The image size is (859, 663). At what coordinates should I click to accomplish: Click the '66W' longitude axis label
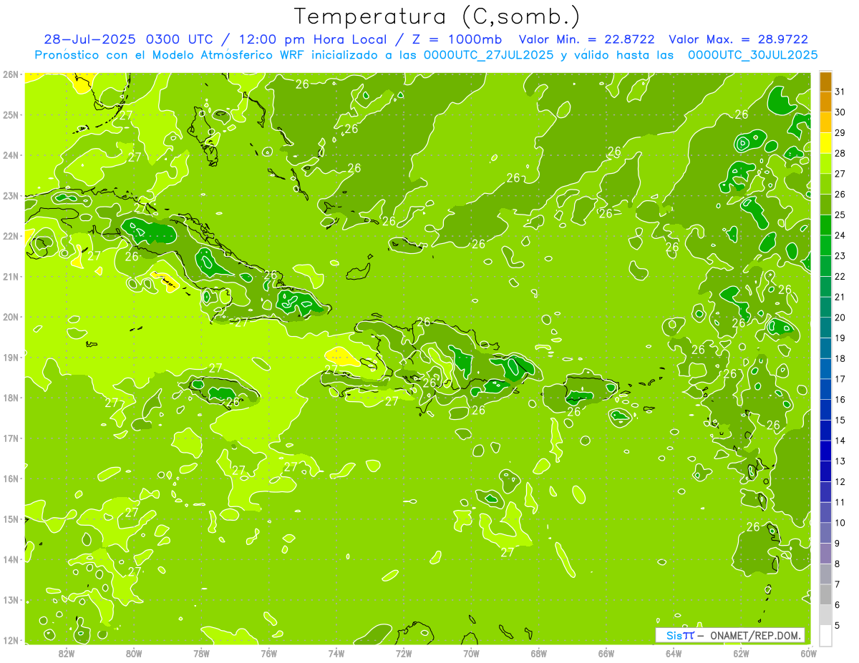(x=606, y=652)
